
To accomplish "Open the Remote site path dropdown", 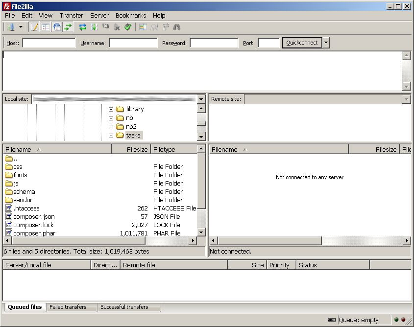I will coord(406,99).
